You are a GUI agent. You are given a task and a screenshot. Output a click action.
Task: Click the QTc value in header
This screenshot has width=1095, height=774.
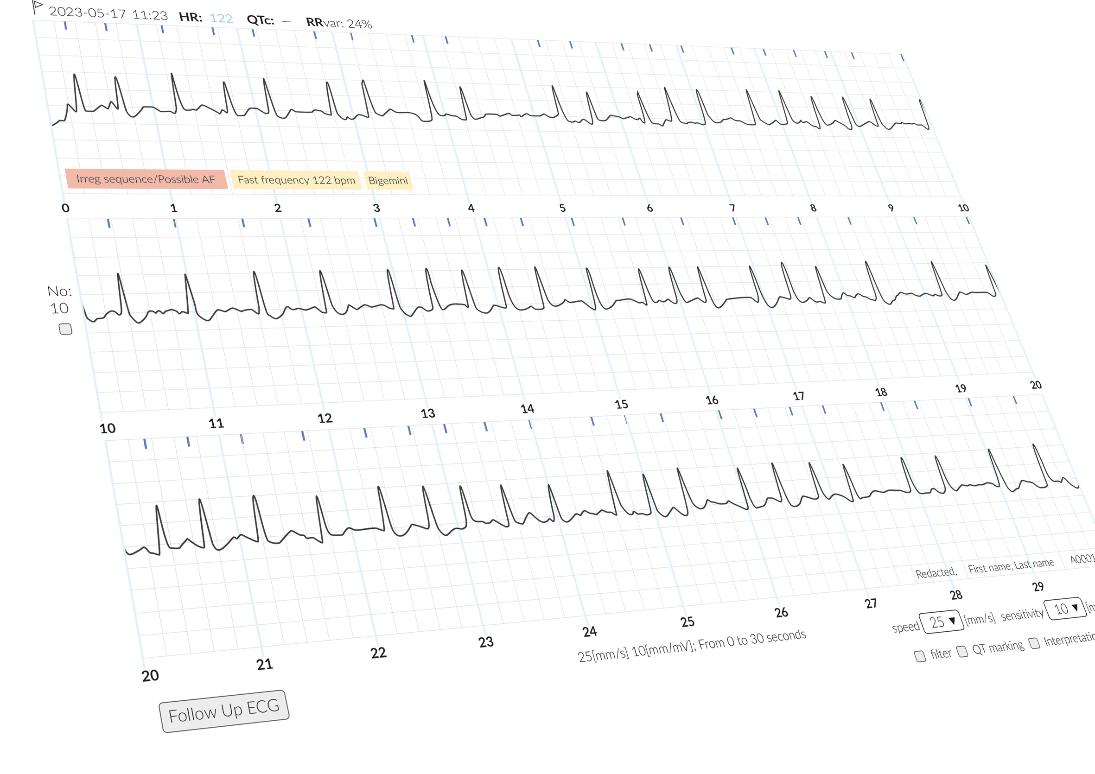[x=286, y=21]
